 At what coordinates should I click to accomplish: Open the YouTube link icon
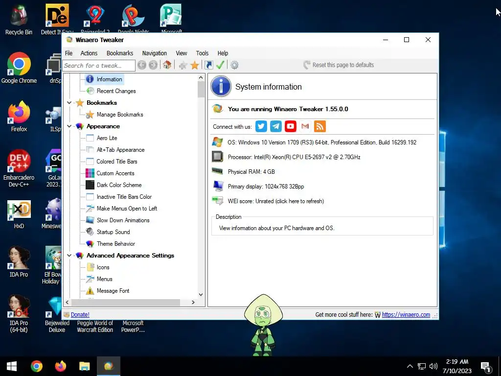(291, 126)
